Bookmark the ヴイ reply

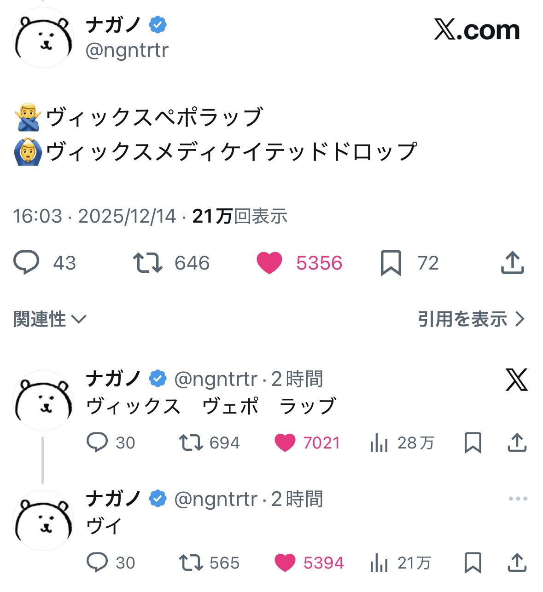tap(473, 563)
